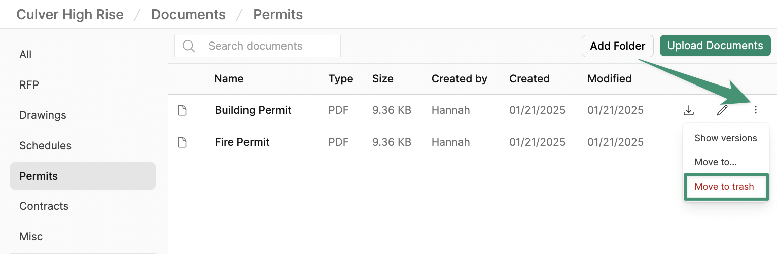
Task: Click the file icon beside Building Permit
Action: tap(182, 110)
